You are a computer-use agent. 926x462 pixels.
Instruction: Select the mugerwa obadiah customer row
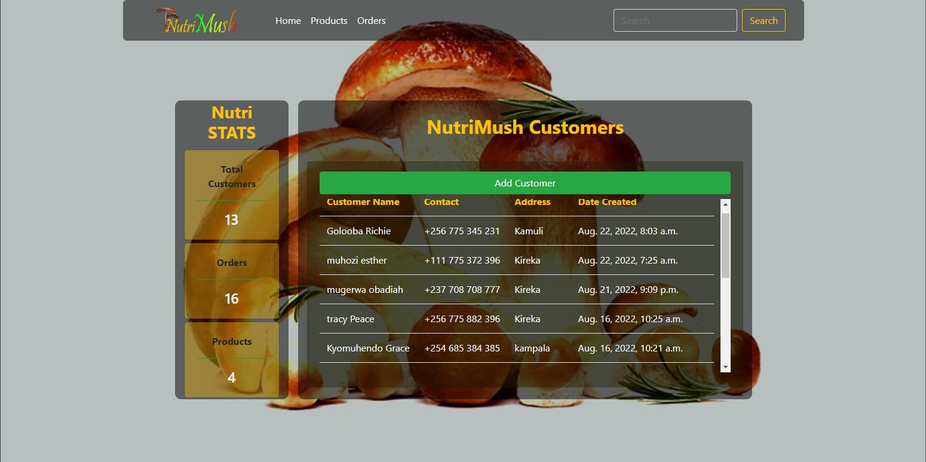[517, 290]
